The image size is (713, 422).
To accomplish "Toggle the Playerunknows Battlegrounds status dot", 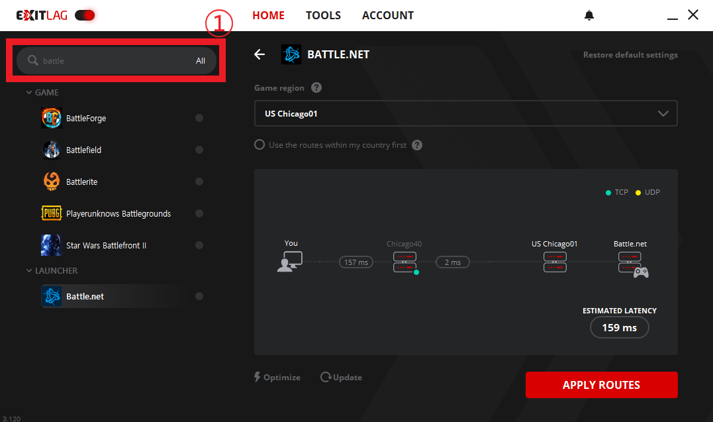I will 199,213.
